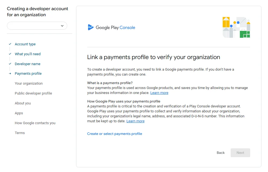Click the checkmark icon beside Account type
The width and height of the screenshot is (268, 172).
[10, 44]
